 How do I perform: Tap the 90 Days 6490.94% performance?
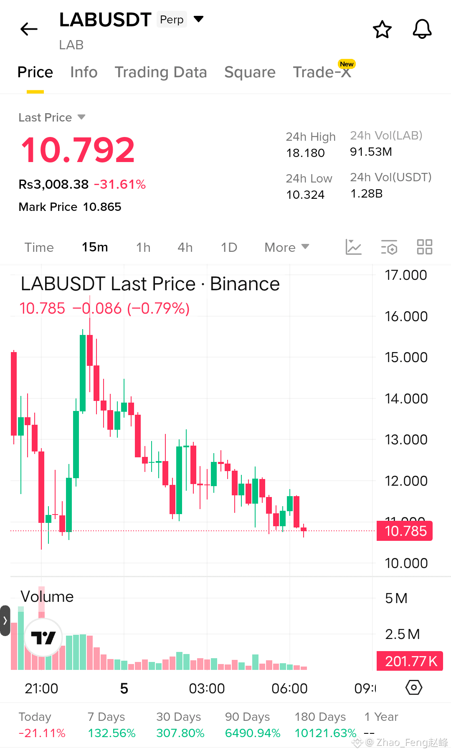coord(253,725)
